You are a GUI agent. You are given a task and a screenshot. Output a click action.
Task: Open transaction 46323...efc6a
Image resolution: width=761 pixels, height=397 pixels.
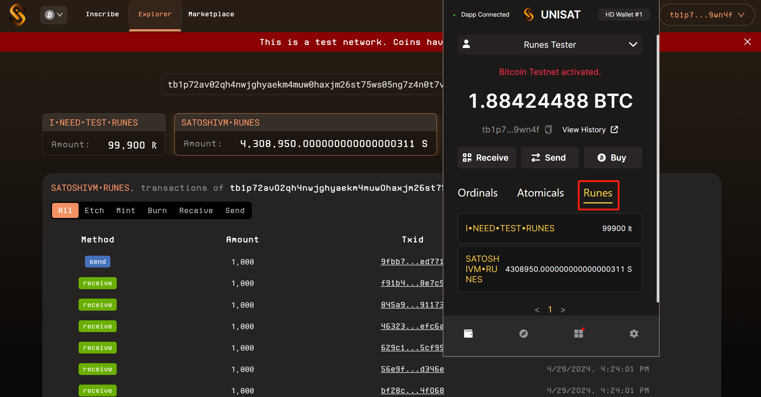(x=412, y=326)
